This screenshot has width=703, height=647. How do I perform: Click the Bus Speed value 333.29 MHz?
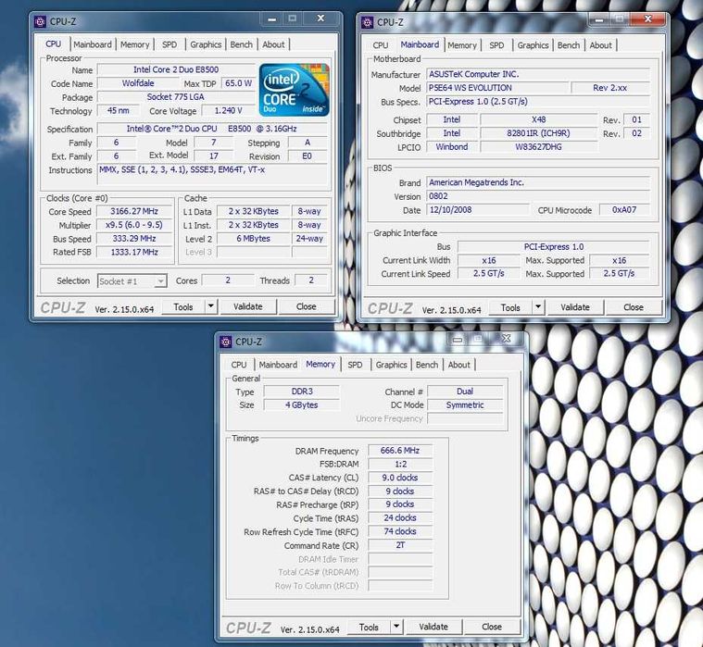pyautogui.click(x=134, y=239)
